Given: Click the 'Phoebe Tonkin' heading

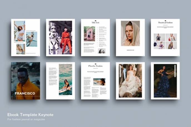Looking at the screenshot, I should click(x=95, y=66).
